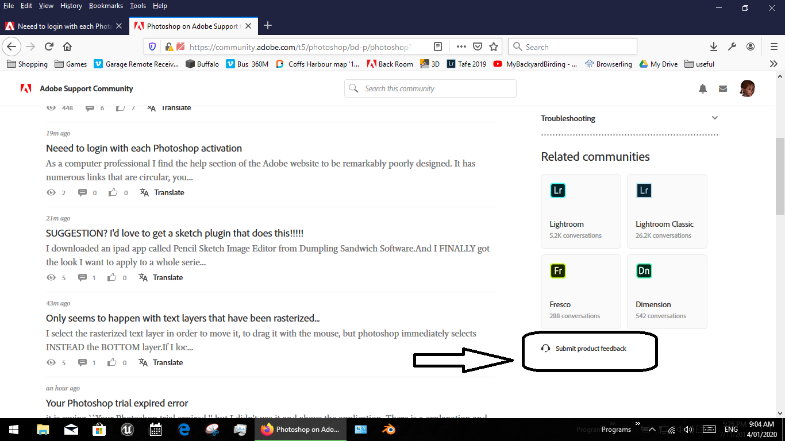
Task: Open community notifications bell
Action: (702, 88)
